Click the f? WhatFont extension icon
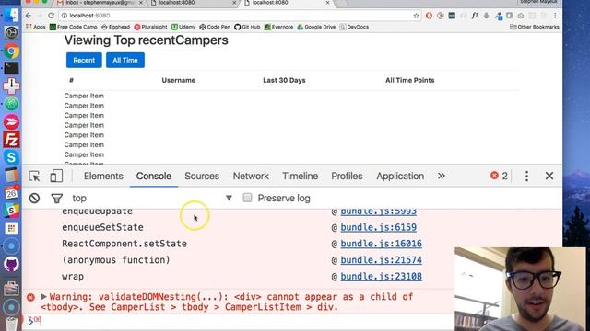 pos(476,16)
